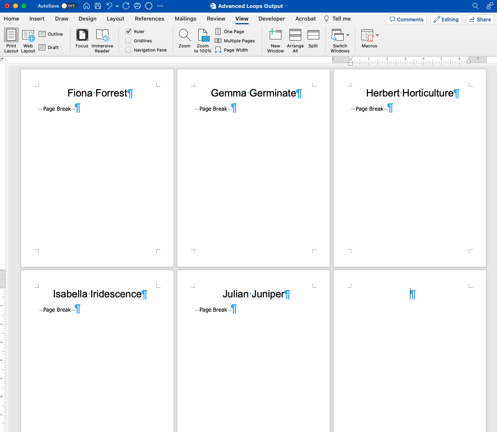Open the Editing mode dropdown

[446, 19]
